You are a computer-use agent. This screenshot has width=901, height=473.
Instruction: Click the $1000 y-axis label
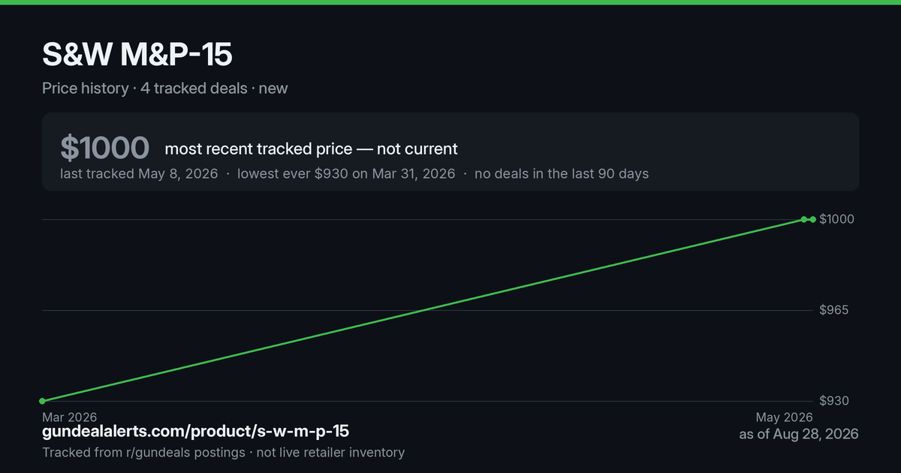tap(836, 219)
